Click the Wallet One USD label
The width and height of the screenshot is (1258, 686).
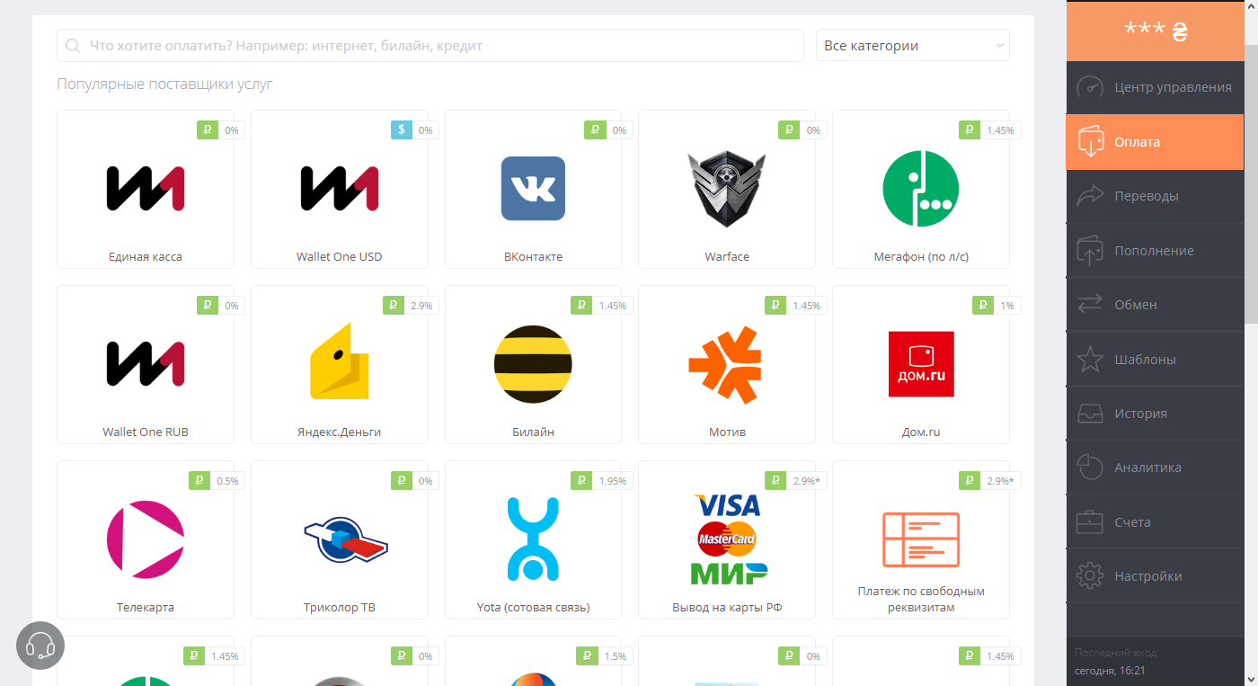[340, 257]
